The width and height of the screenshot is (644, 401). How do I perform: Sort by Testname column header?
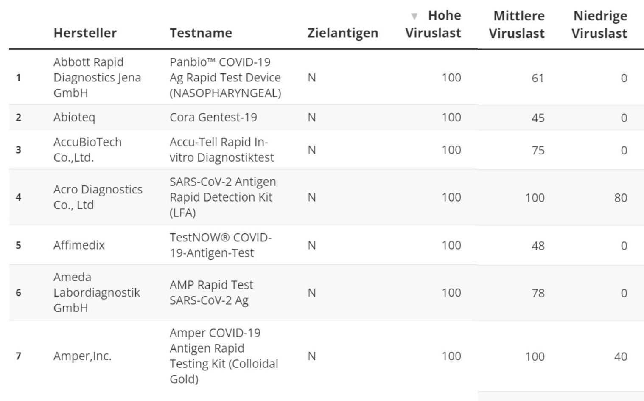coord(201,33)
